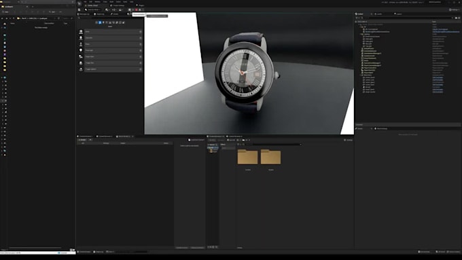Image resolution: width=462 pixels, height=260 pixels.
Task: Switch to the Levels tab beside Outliner
Action: click(378, 14)
